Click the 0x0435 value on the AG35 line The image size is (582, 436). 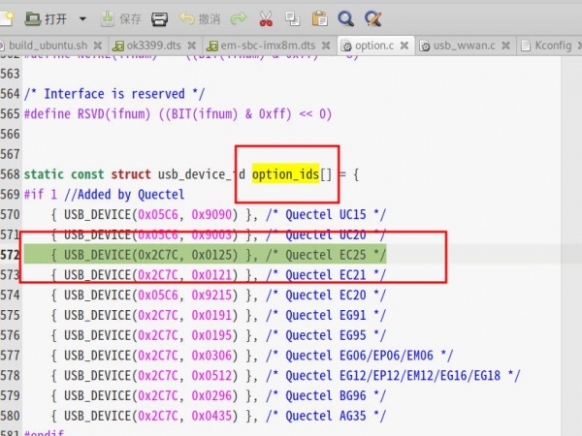(x=212, y=416)
